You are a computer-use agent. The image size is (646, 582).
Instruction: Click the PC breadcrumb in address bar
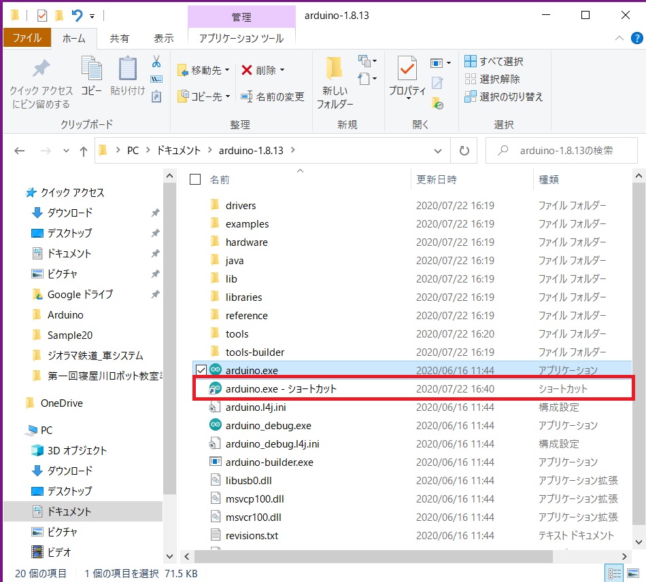click(133, 151)
